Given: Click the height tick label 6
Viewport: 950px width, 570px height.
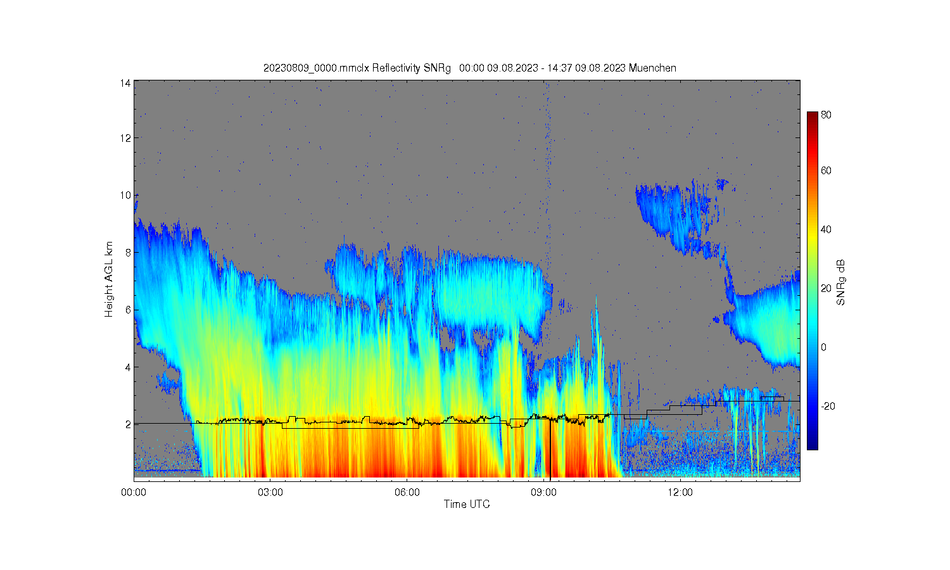Looking at the screenshot, I should click(x=129, y=310).
